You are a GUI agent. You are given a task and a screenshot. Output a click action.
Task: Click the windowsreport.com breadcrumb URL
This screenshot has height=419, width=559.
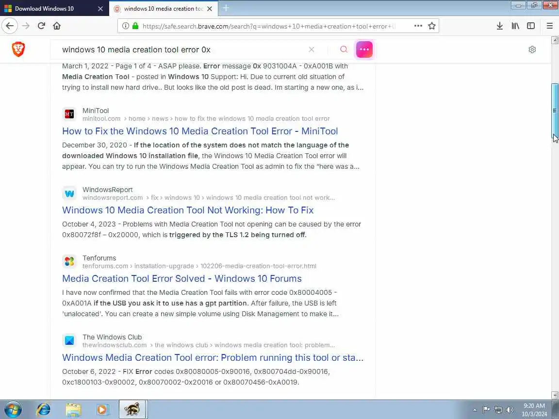[x=209, y=198]
